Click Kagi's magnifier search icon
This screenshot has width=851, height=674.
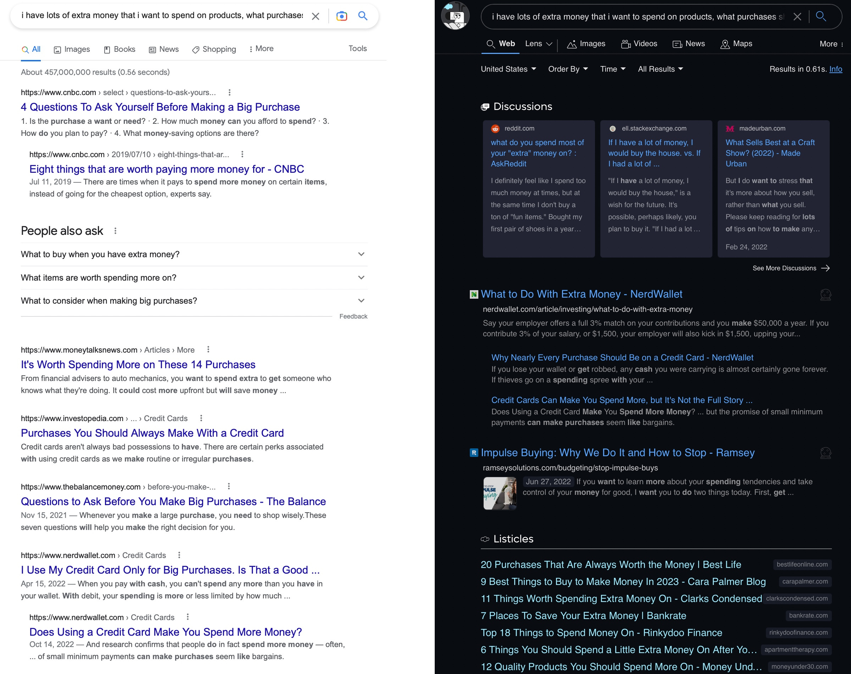pos(821,16)
